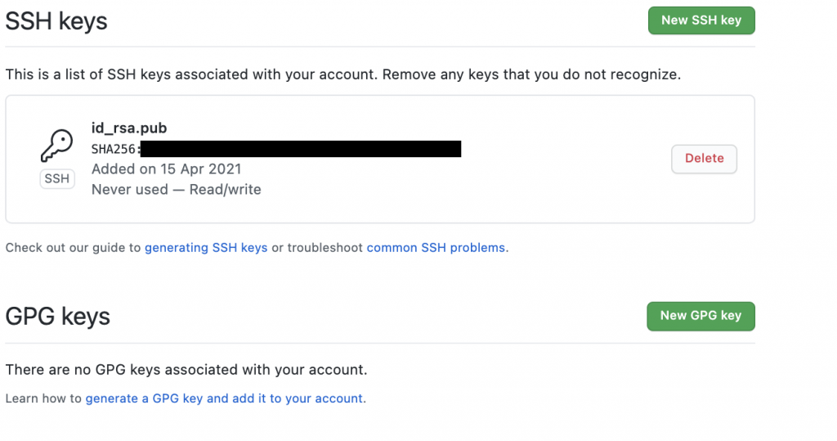The width and height of the screenshot is (837, 441).
Task: Click the no GPG keys associated message
Action: click(186, 369)
